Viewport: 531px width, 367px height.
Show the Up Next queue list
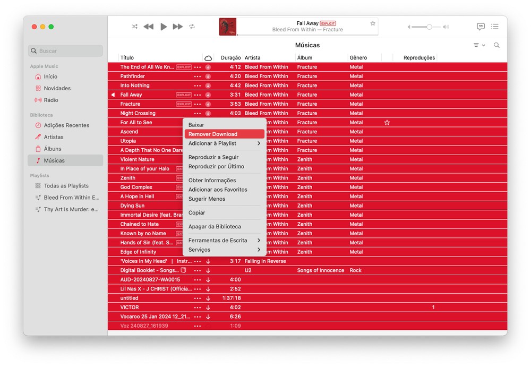(495, 27)
